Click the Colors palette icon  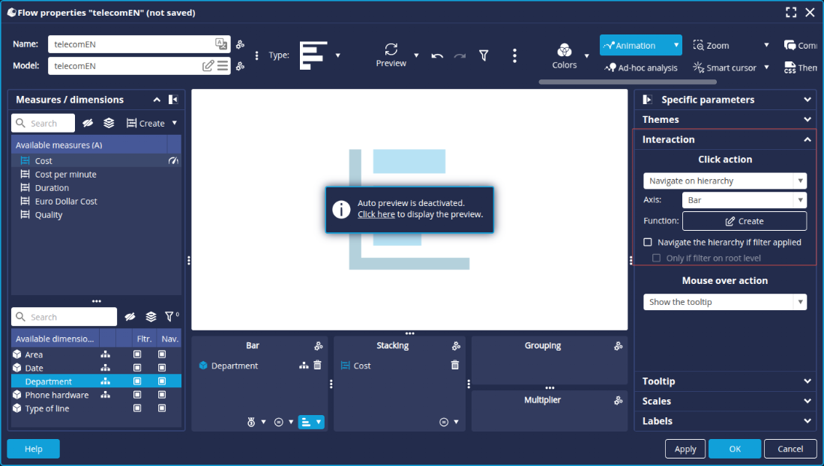pos(565,50)
